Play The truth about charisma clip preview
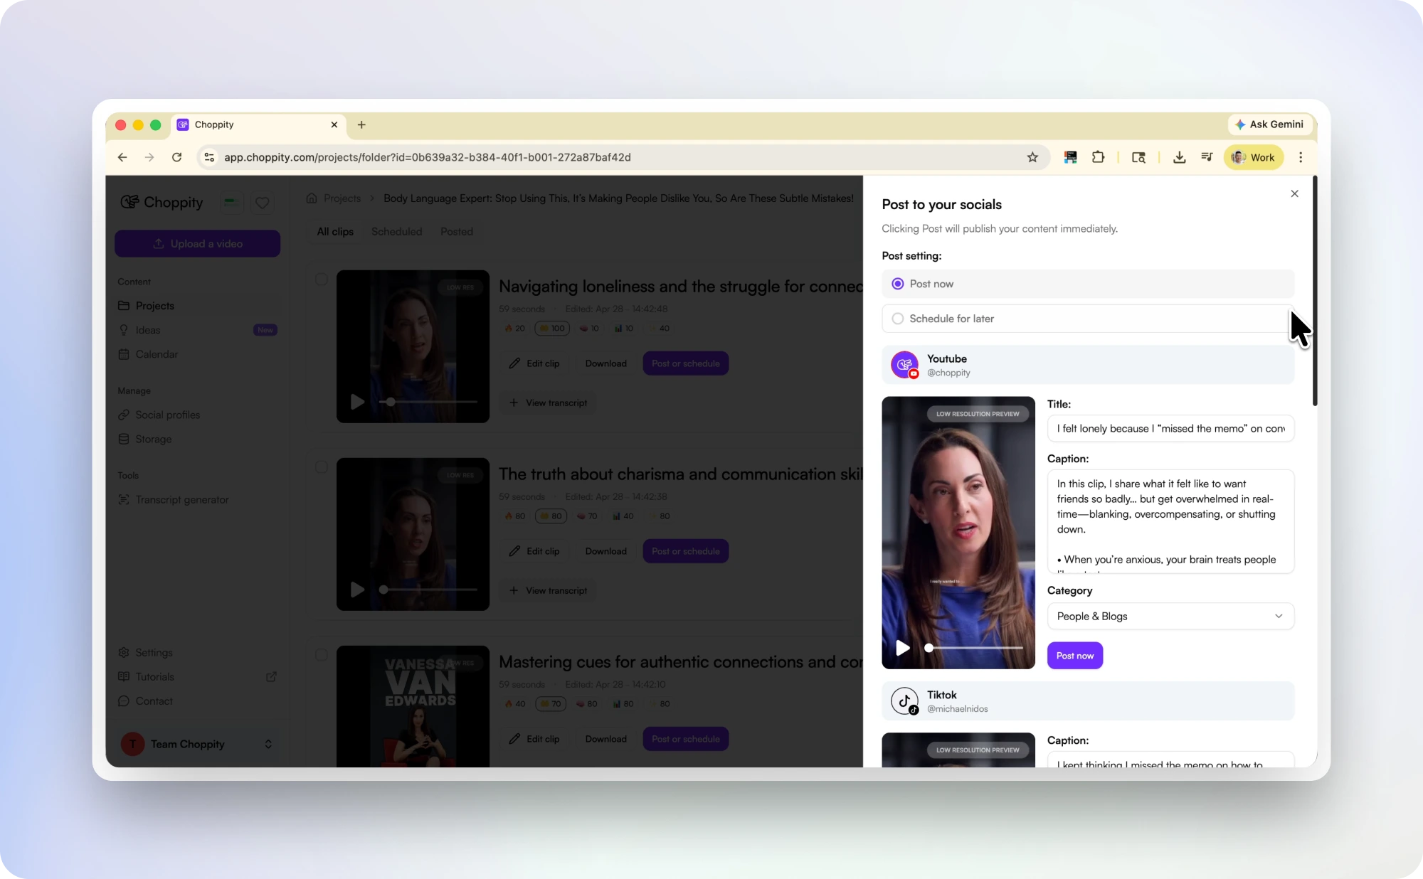The image size is (1423, 879). pos(357,590)
